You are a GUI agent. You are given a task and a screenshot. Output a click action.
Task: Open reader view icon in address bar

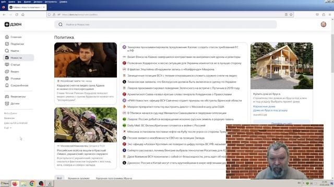pyautogui.click(x=286, y=15)
